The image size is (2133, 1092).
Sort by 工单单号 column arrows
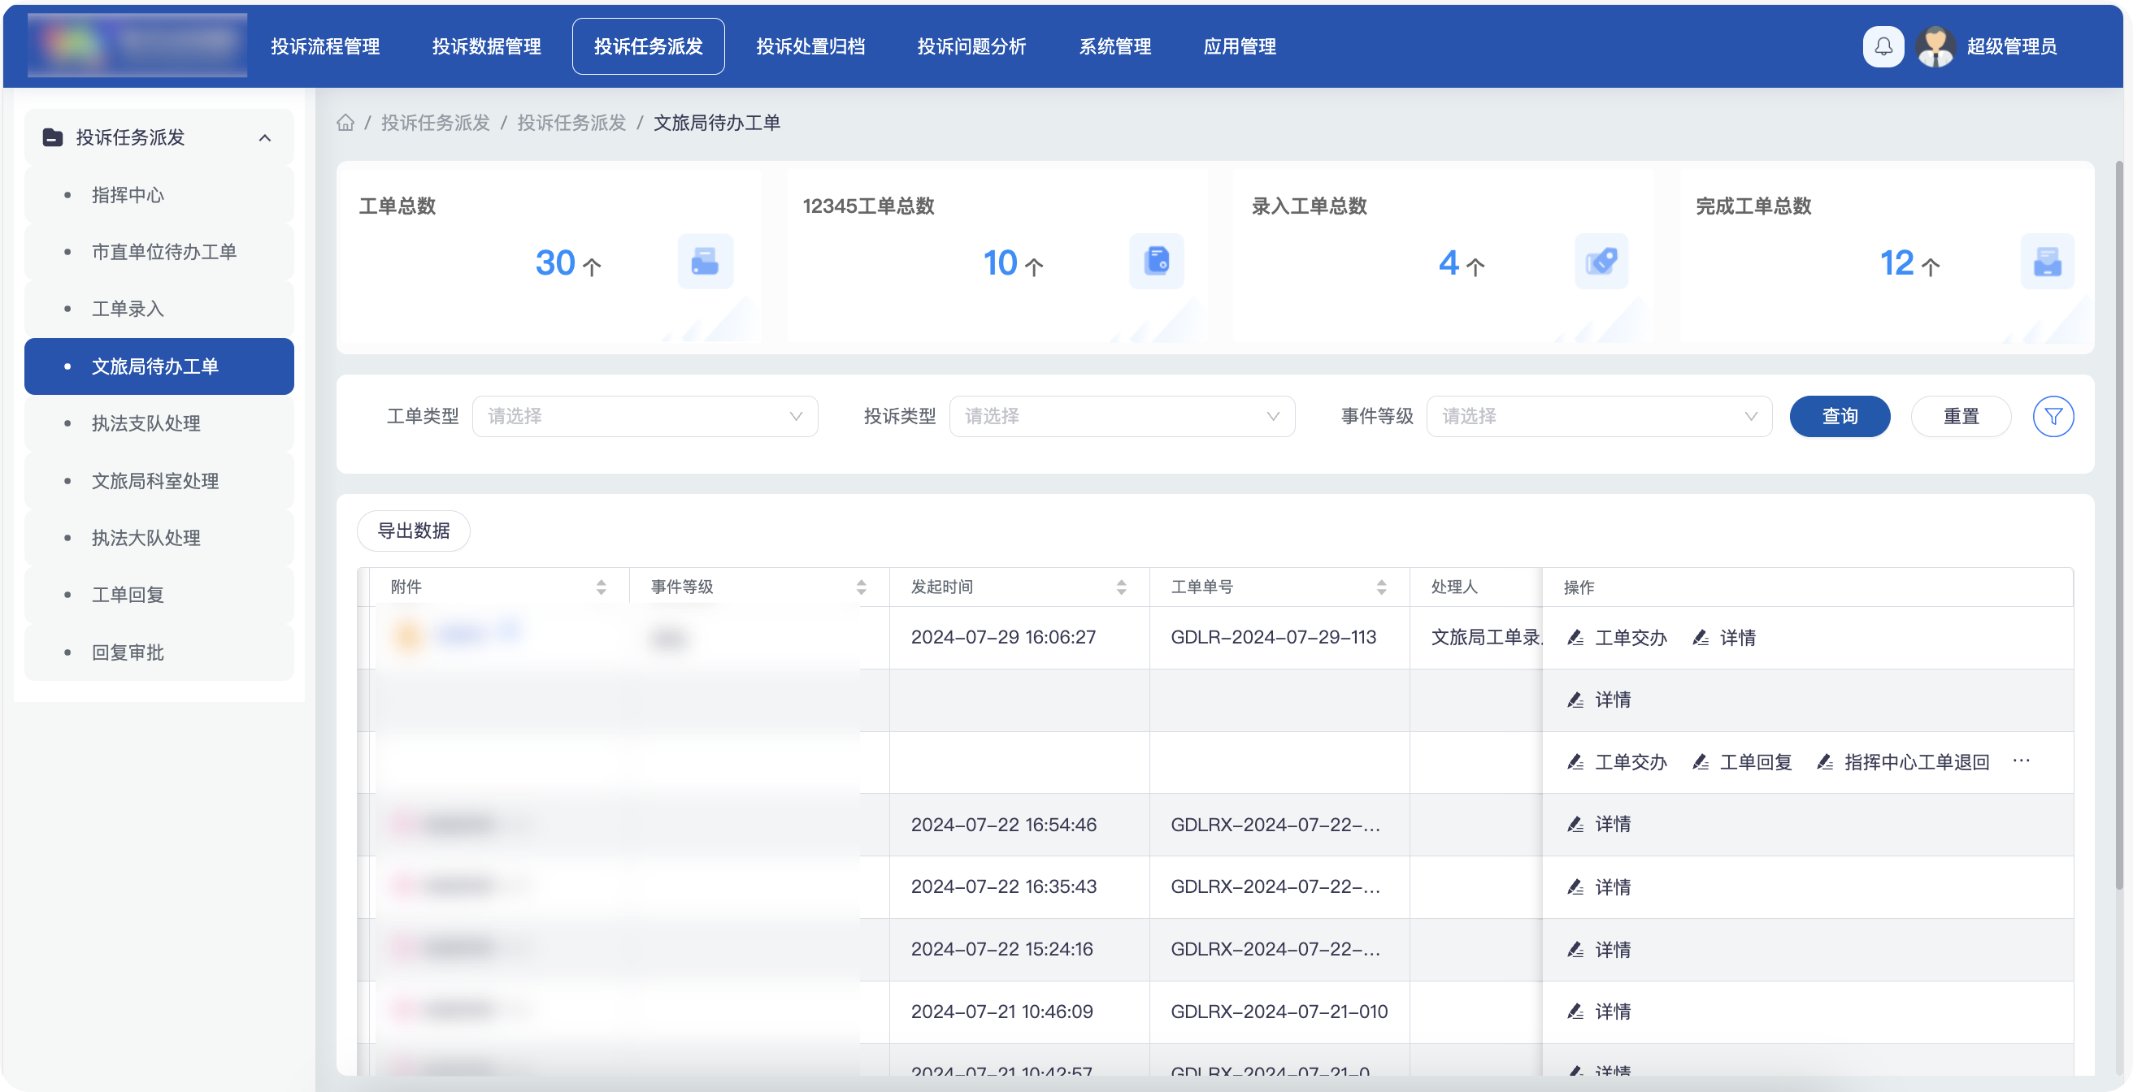[x=1381, y=587]
